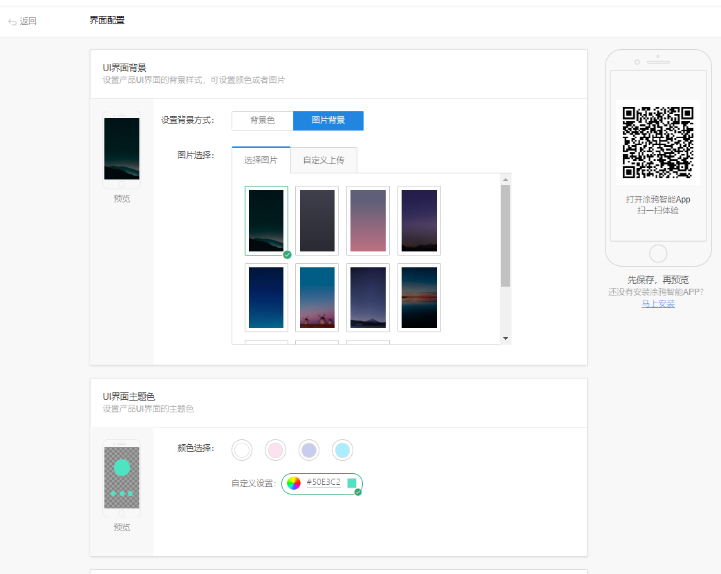
Task: Pick the white theme color circle
Action: [x=242, y=450]
